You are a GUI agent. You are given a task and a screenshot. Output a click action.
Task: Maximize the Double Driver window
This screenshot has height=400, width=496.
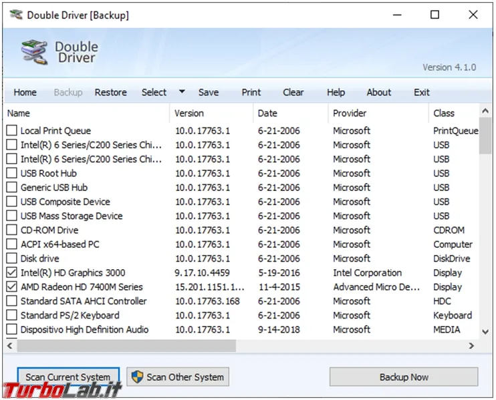(x=435, y=15)
